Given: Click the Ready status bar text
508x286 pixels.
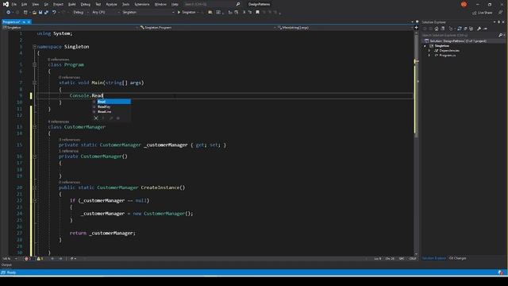Looking at the screenshot, I should pos(11,272).
